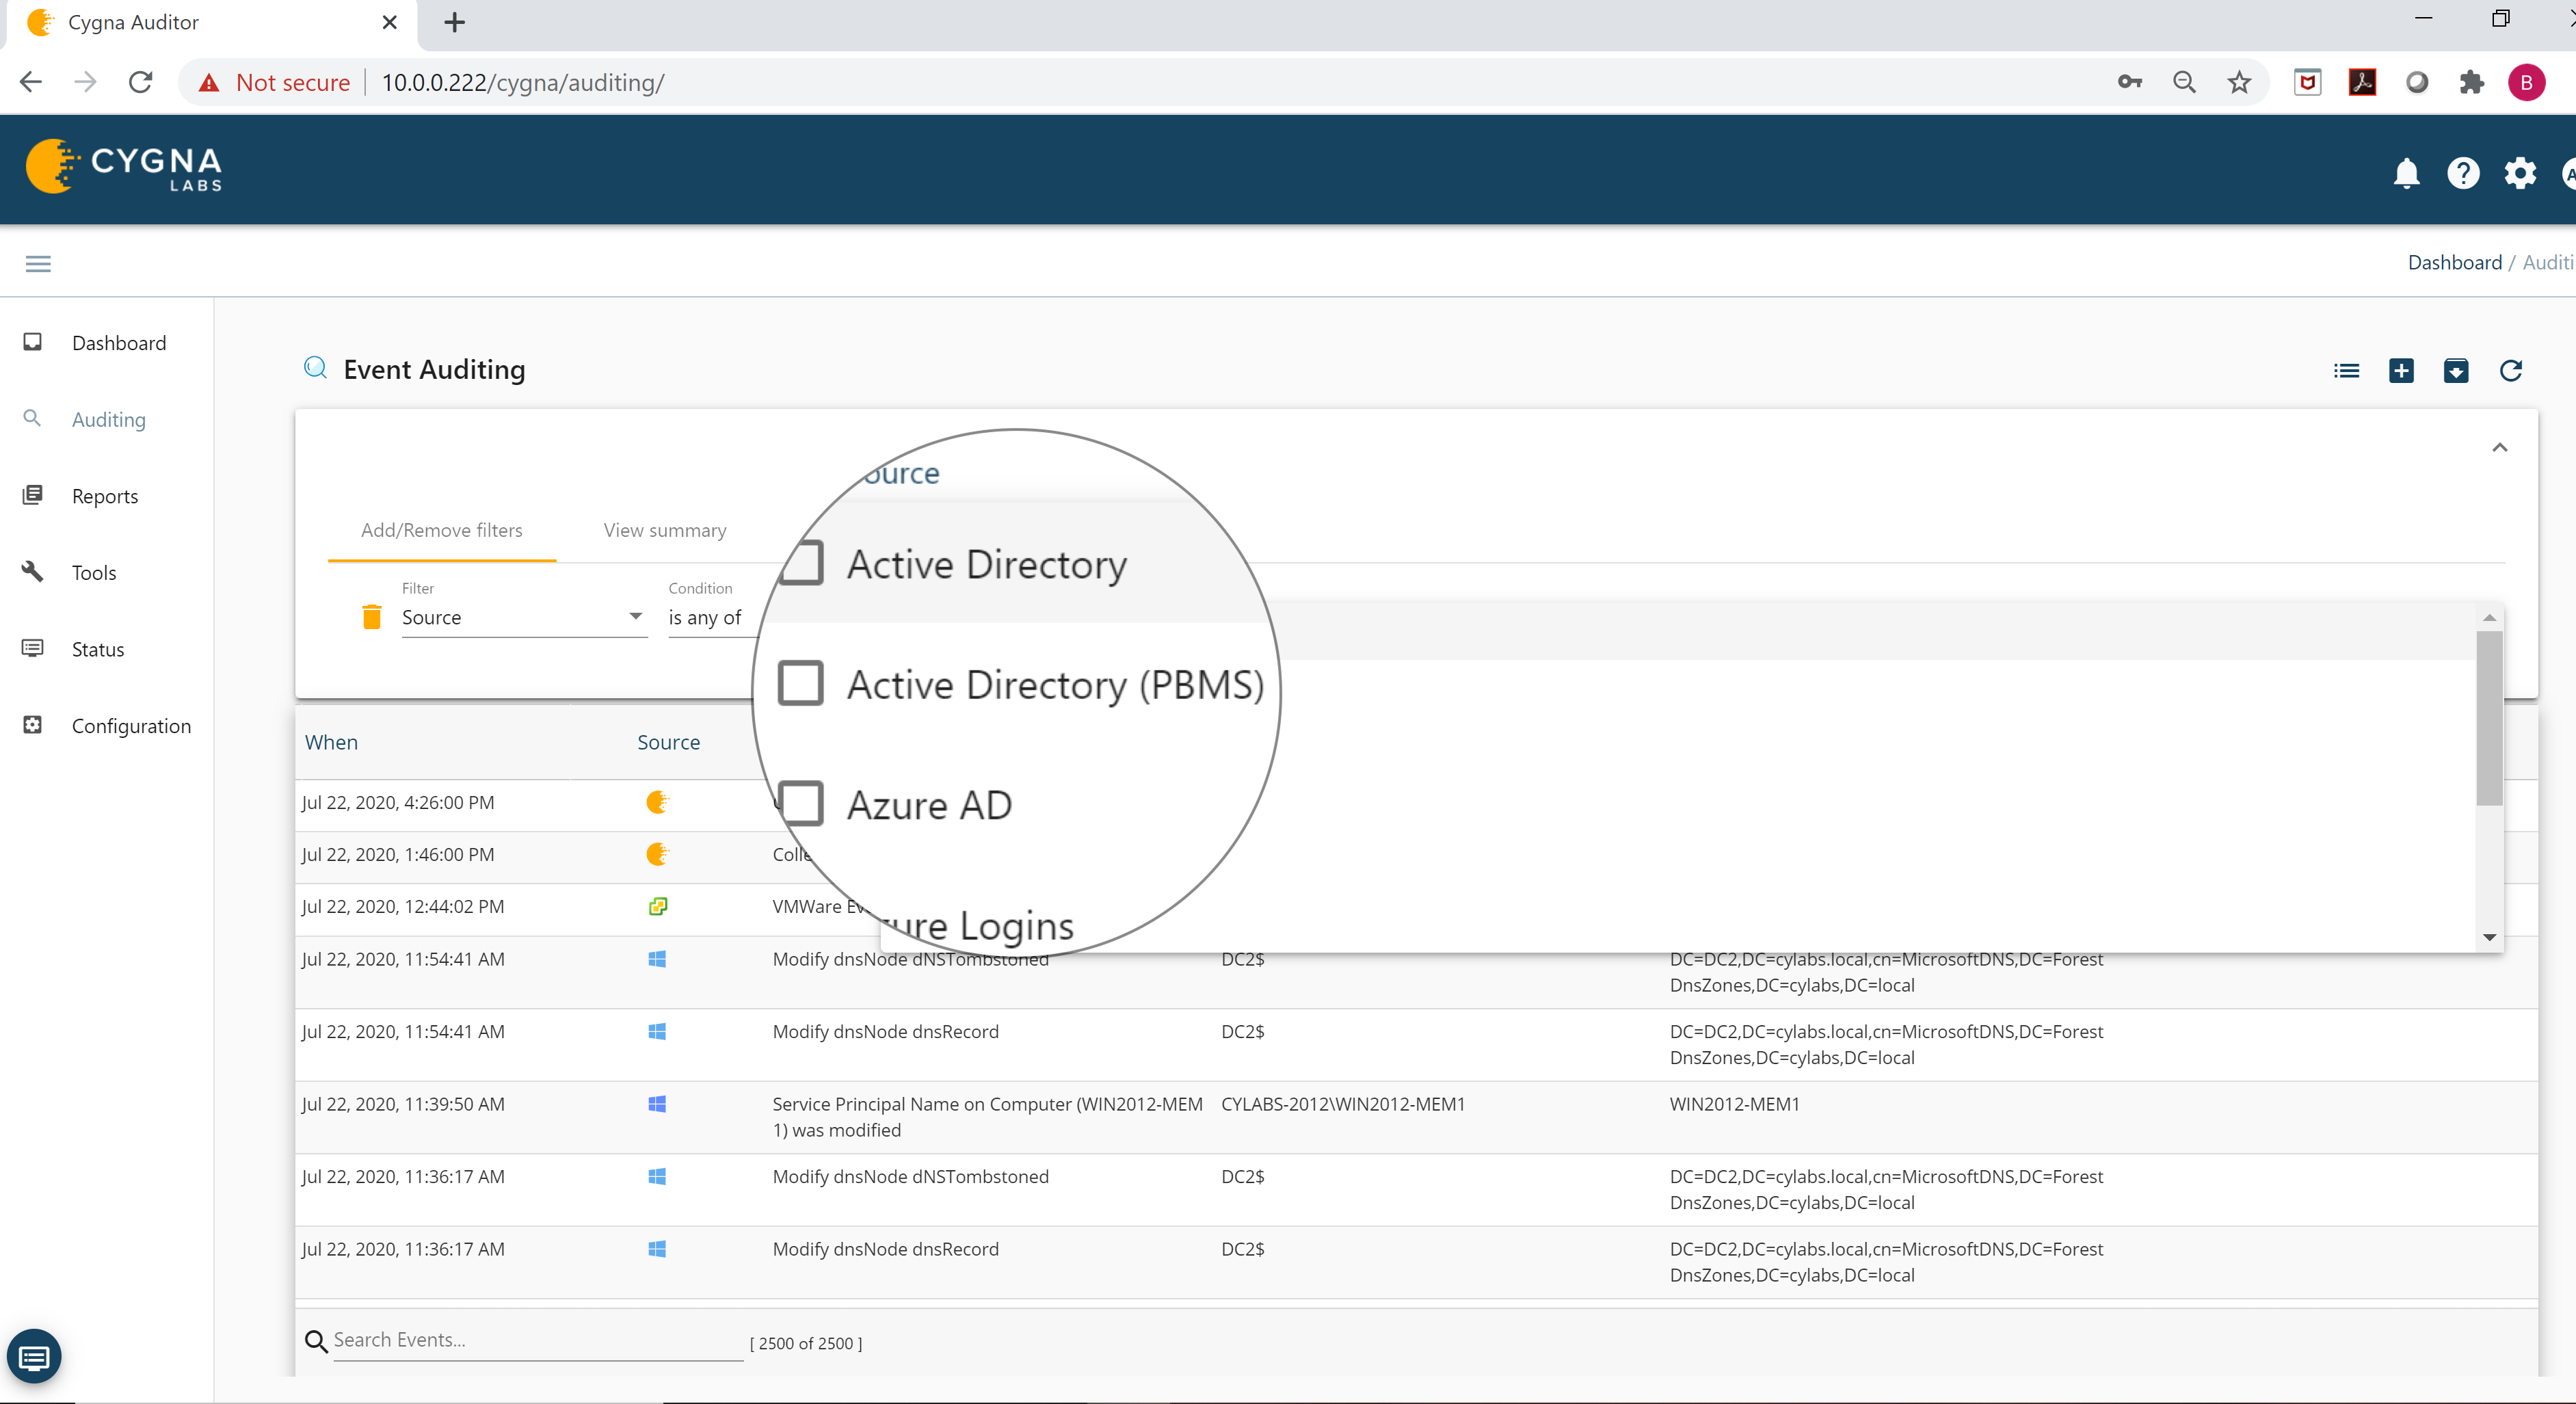
Task: Check the Active Directory (PBMS) option
Action: tap(801, 684)
